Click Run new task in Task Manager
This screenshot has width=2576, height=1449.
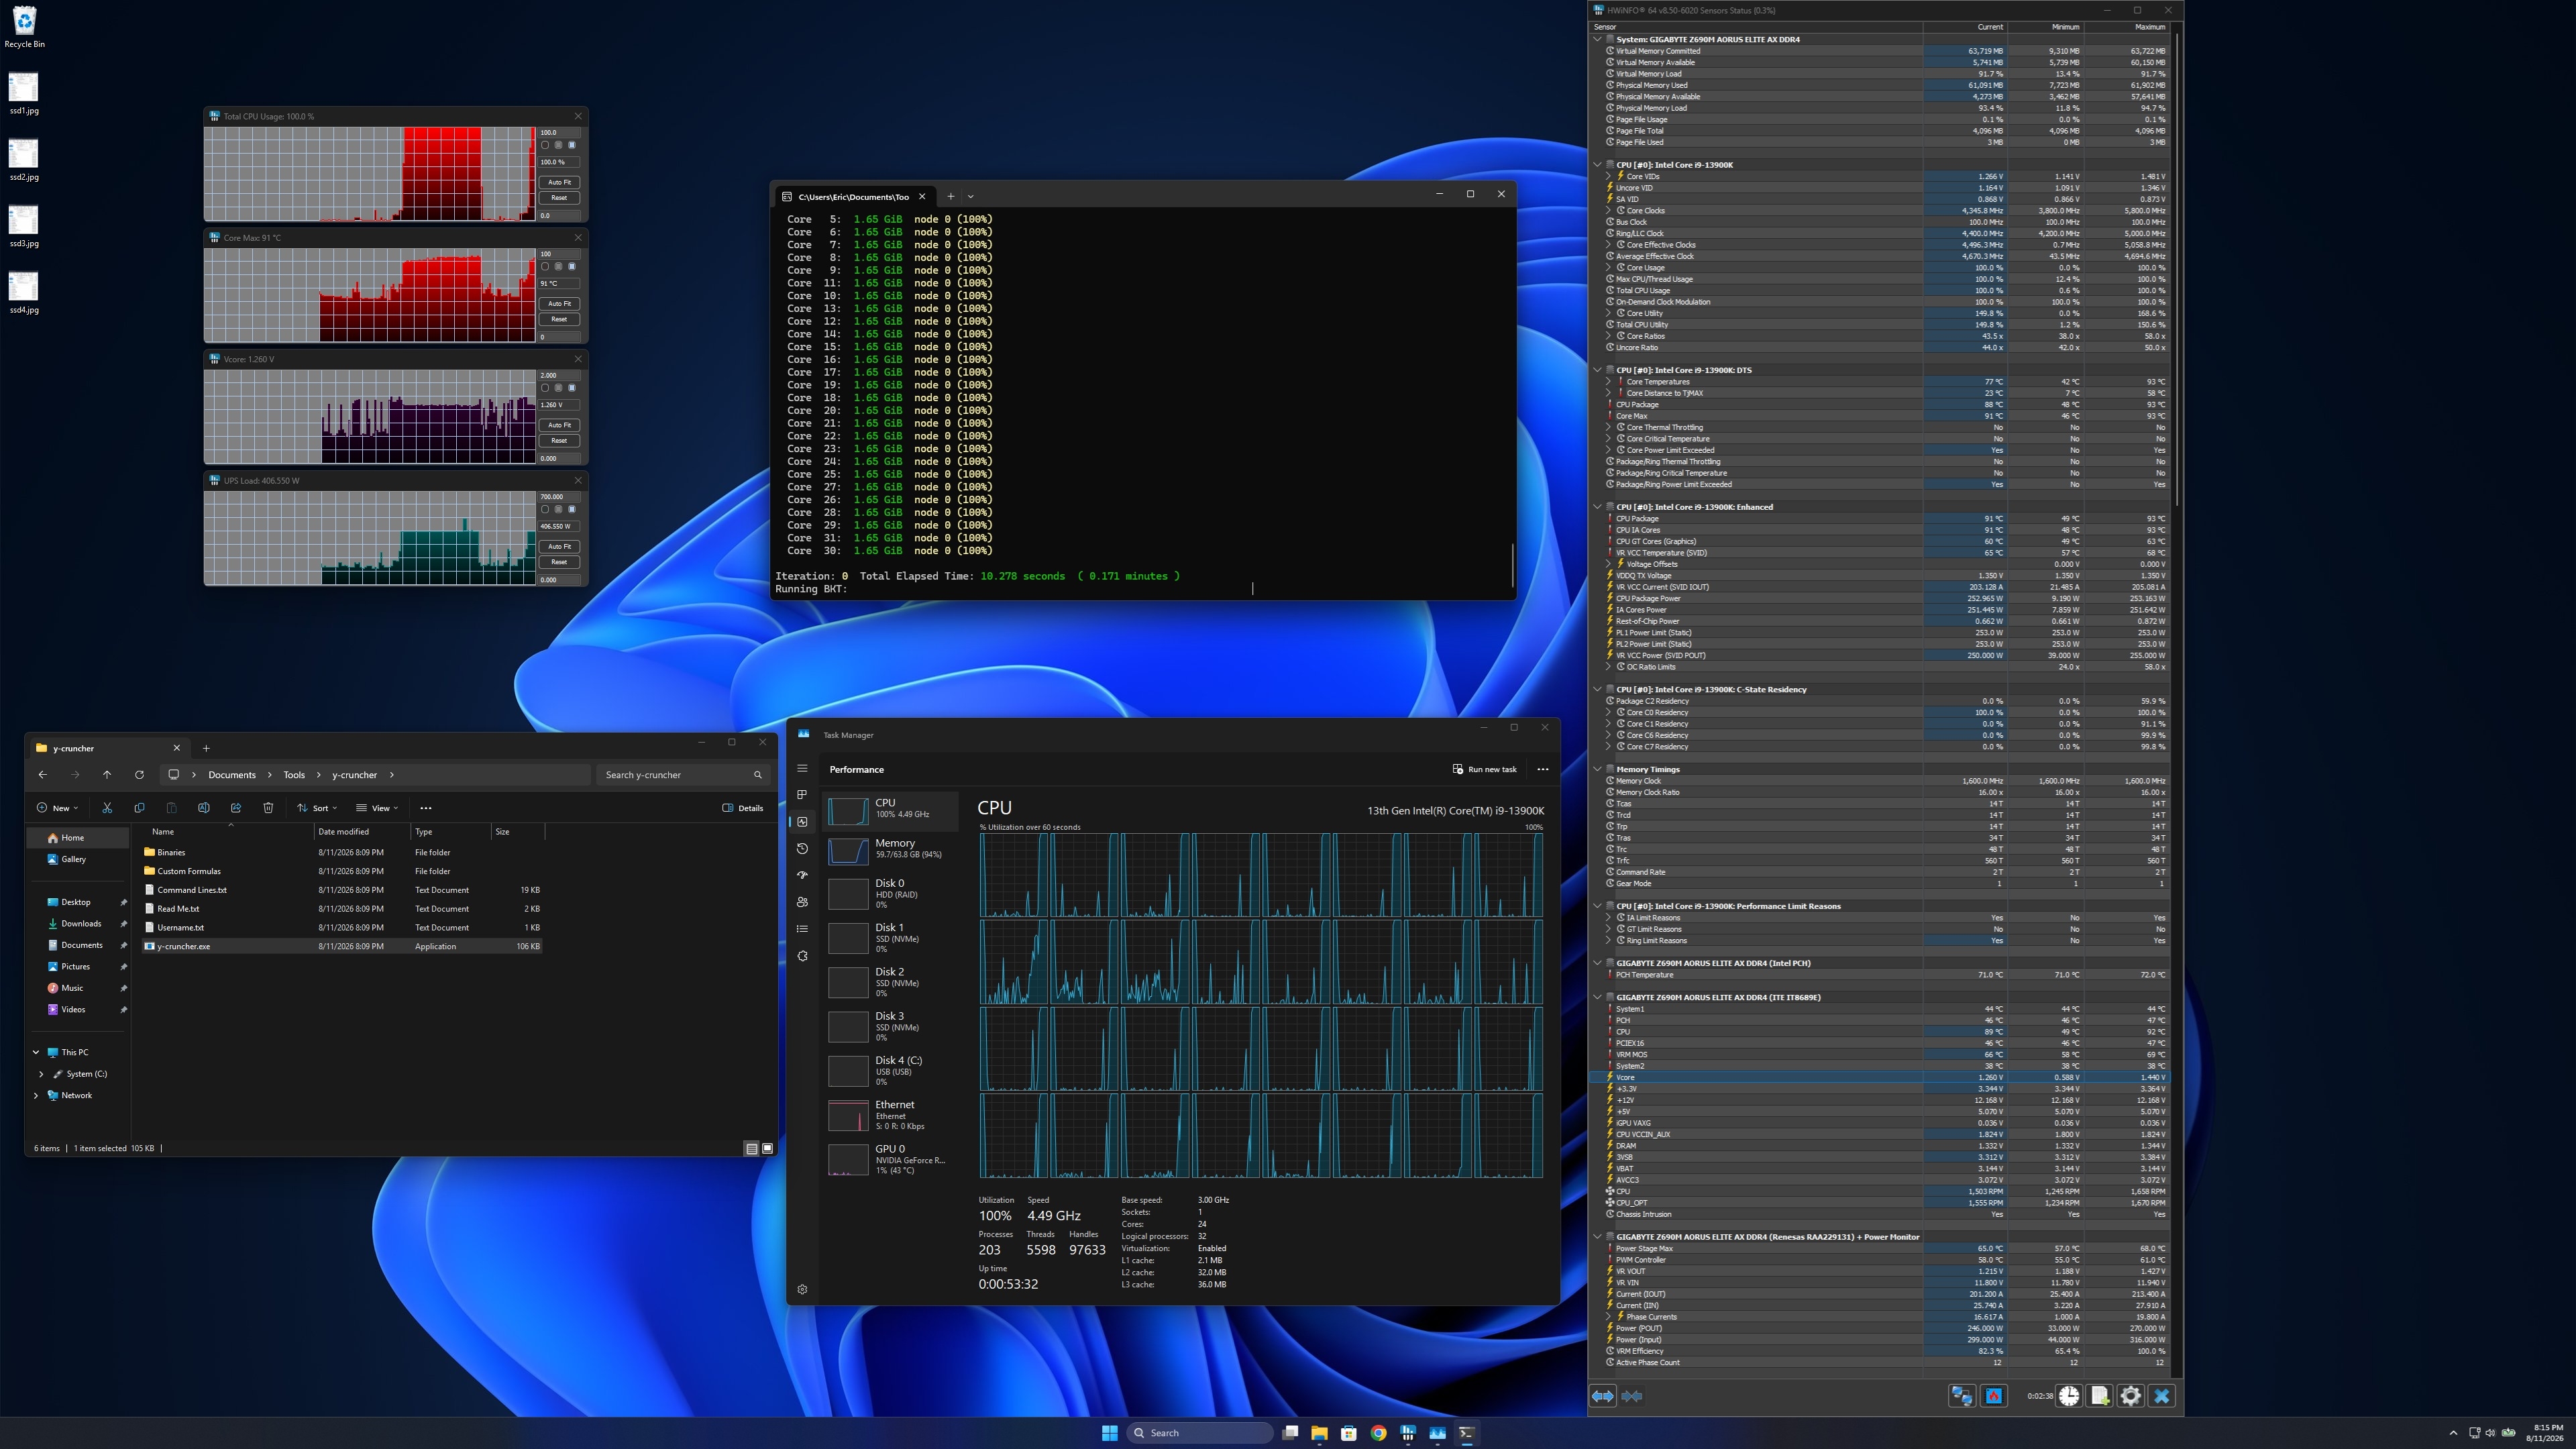tap(1484, 769)
